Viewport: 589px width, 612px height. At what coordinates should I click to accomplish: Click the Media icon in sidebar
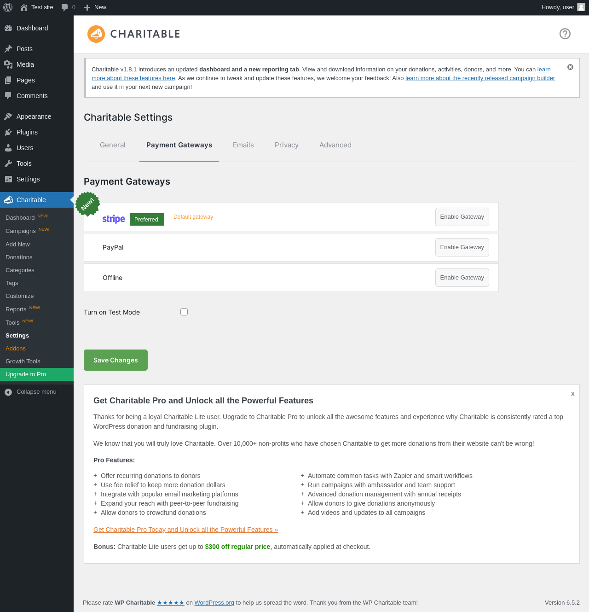click(x=8, y=64)
